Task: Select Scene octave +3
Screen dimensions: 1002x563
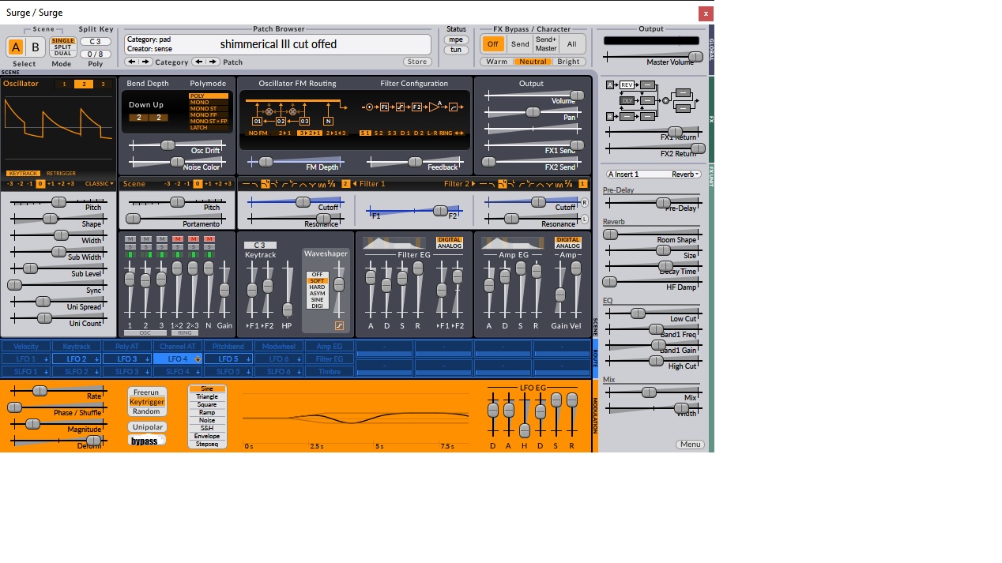Action: [228, 184]
